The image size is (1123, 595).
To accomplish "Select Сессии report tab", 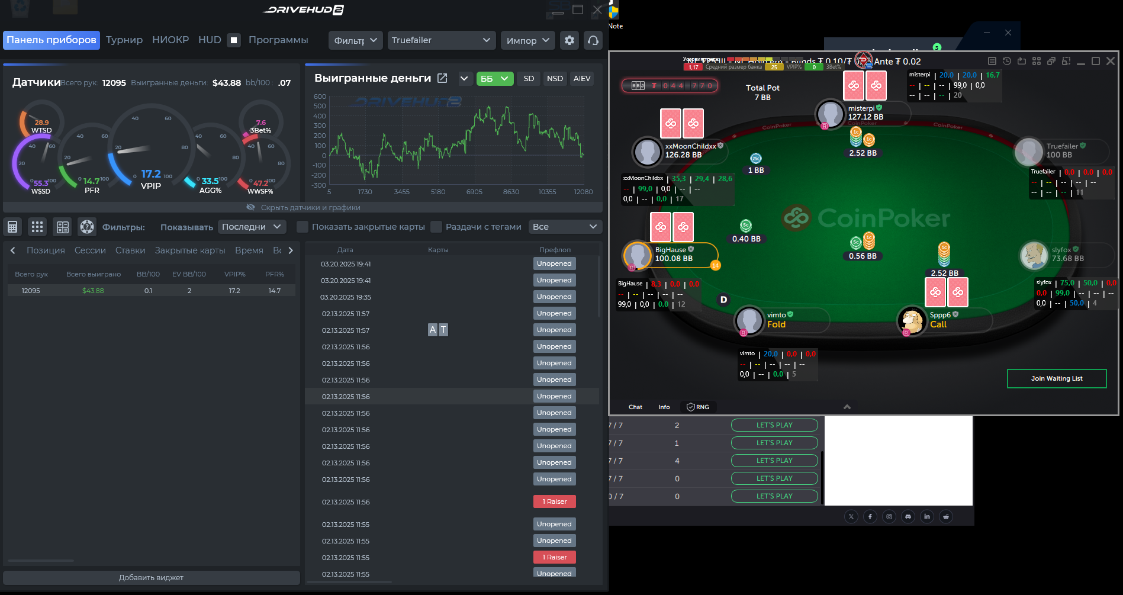I will [x=90, y=250].
